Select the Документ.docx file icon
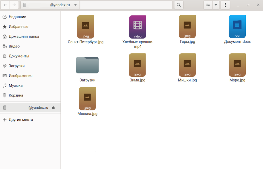 pyautogui.click(x=237, y=27)
